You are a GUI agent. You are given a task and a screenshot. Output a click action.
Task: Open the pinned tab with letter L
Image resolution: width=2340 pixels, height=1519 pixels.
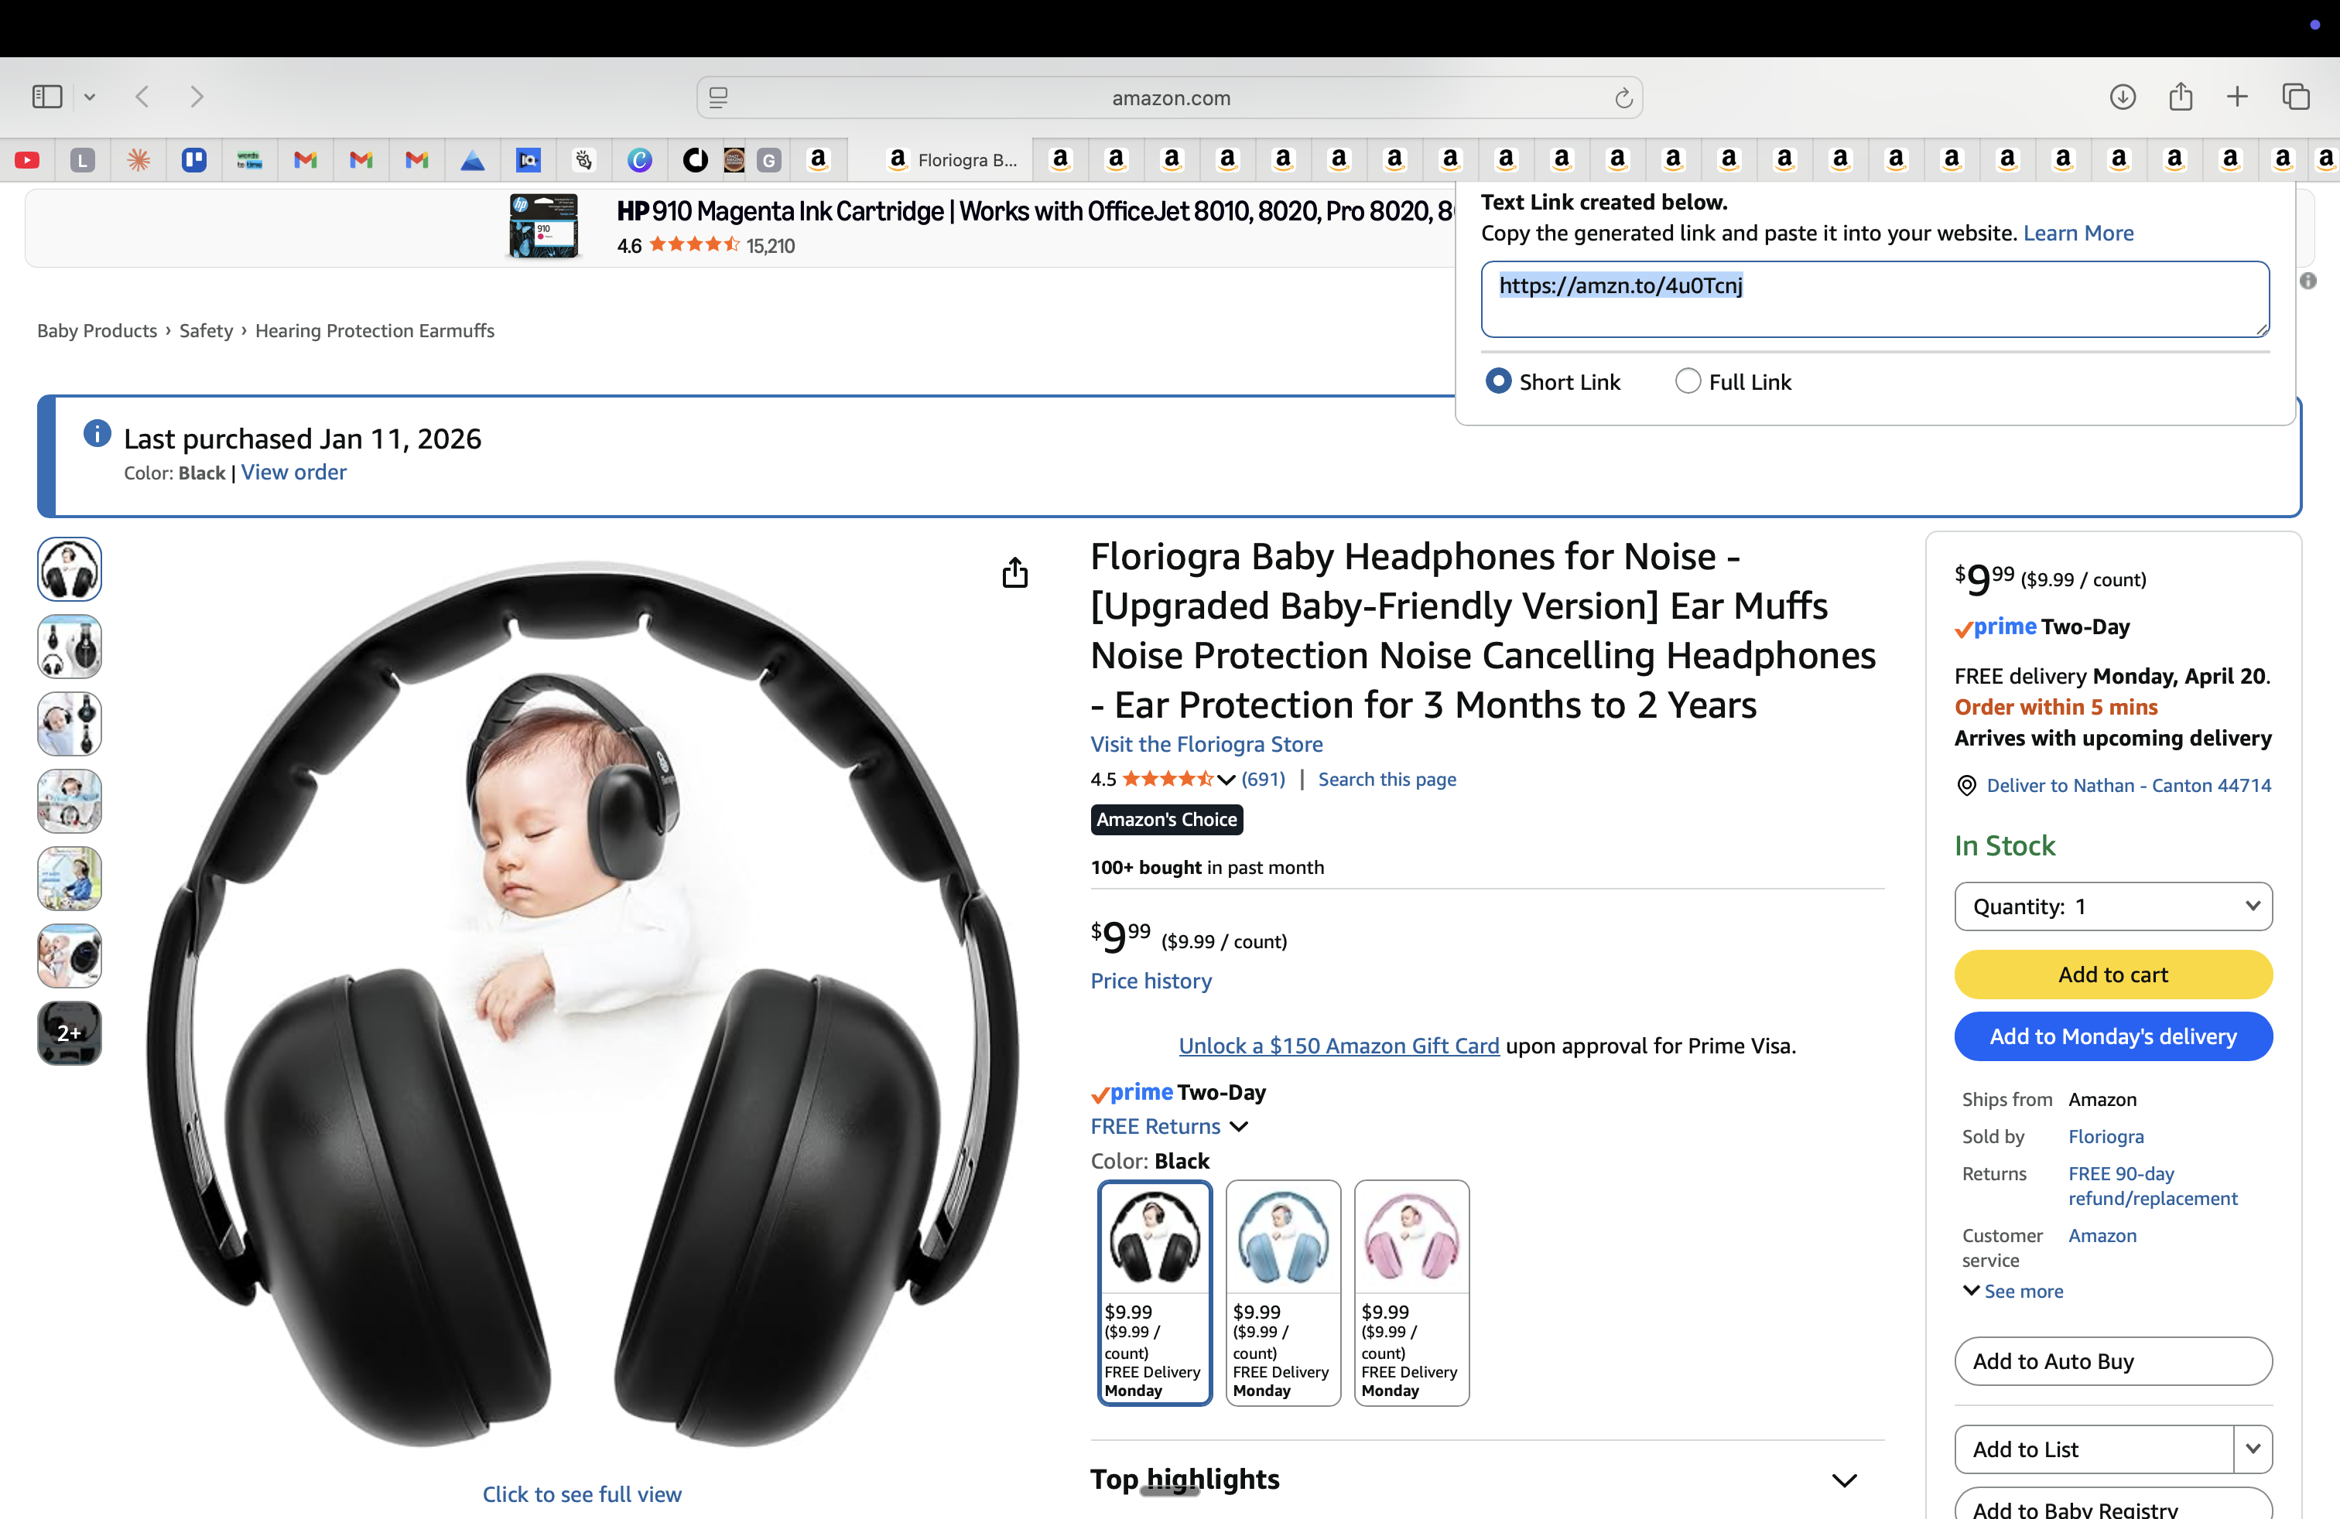pyautogui.click(x=83, y=159)
